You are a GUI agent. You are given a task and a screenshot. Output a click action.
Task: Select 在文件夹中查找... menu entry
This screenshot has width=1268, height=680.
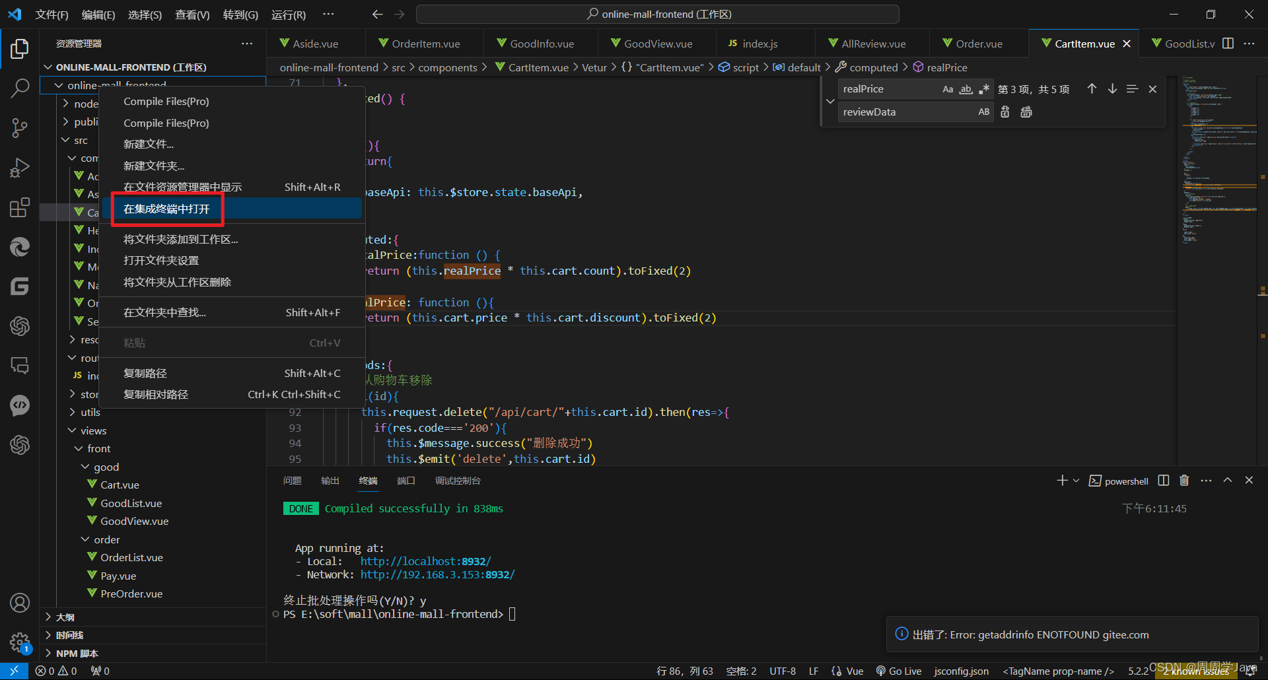click(x=232, y=312)
